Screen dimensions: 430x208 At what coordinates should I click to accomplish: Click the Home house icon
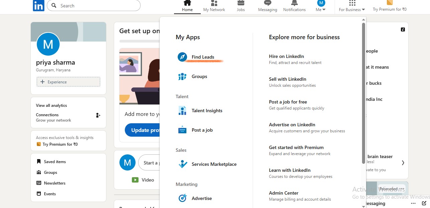tap(187, 3)
